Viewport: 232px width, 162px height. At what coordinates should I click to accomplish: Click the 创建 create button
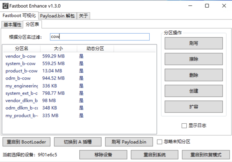[194, 91]
